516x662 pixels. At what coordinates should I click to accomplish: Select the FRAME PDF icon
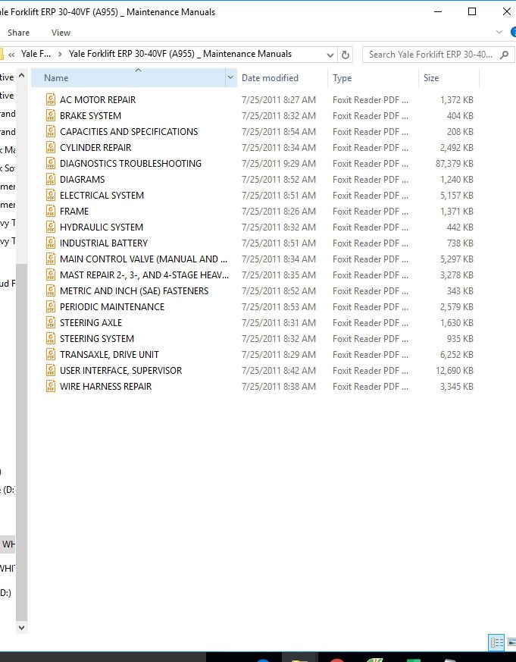(51, 211)
